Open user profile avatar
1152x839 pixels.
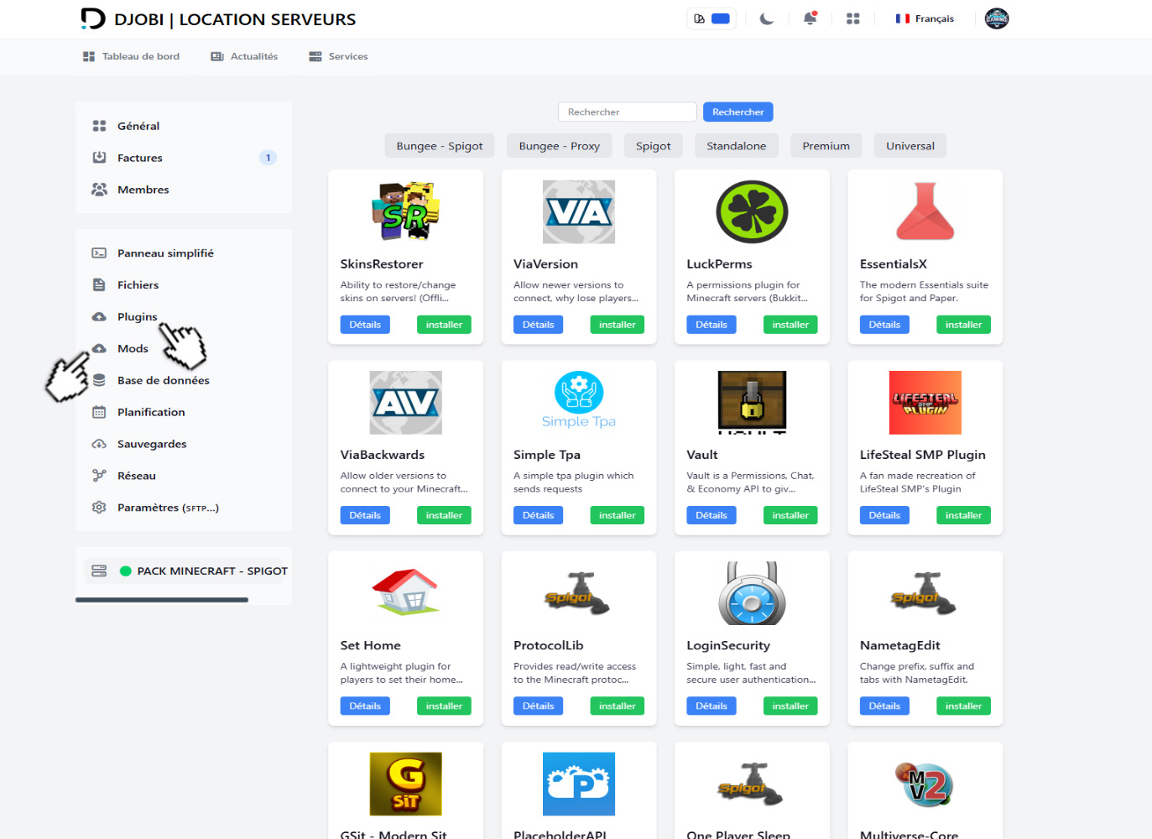pos(997,18)
